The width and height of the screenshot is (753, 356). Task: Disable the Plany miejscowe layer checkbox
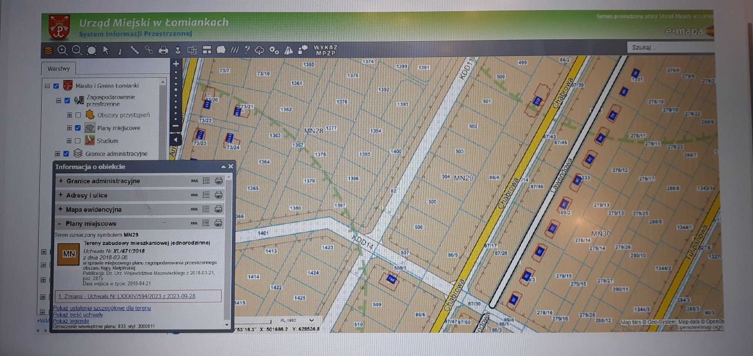pos(78,128)
